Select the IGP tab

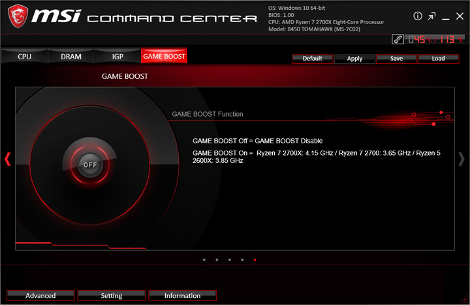[117, 56]
